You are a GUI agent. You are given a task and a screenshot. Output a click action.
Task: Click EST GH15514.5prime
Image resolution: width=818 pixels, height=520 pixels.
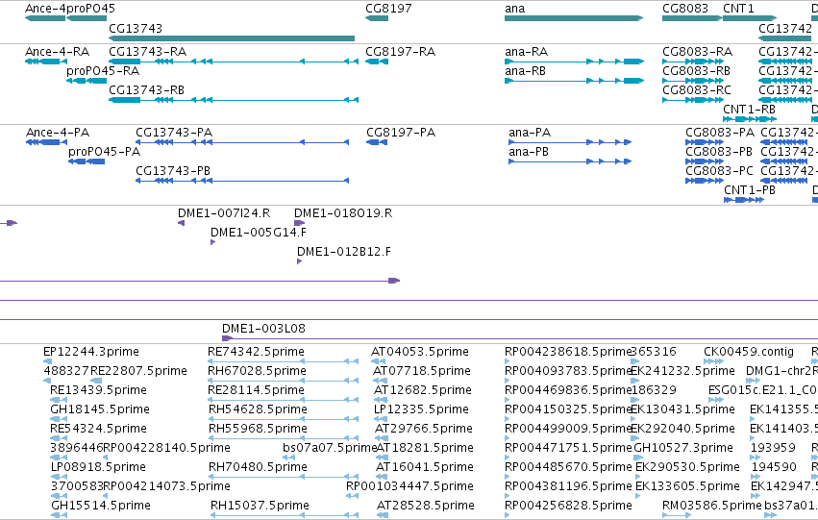click(x=60, y=516)
